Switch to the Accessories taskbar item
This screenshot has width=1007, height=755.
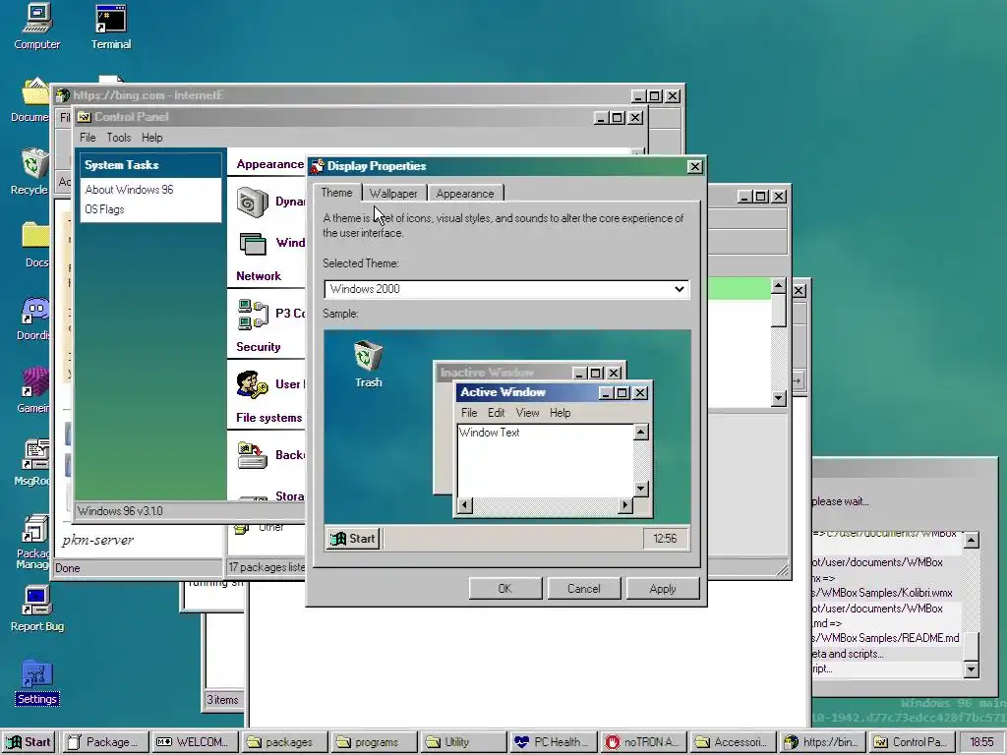click(x=732, y=742)
